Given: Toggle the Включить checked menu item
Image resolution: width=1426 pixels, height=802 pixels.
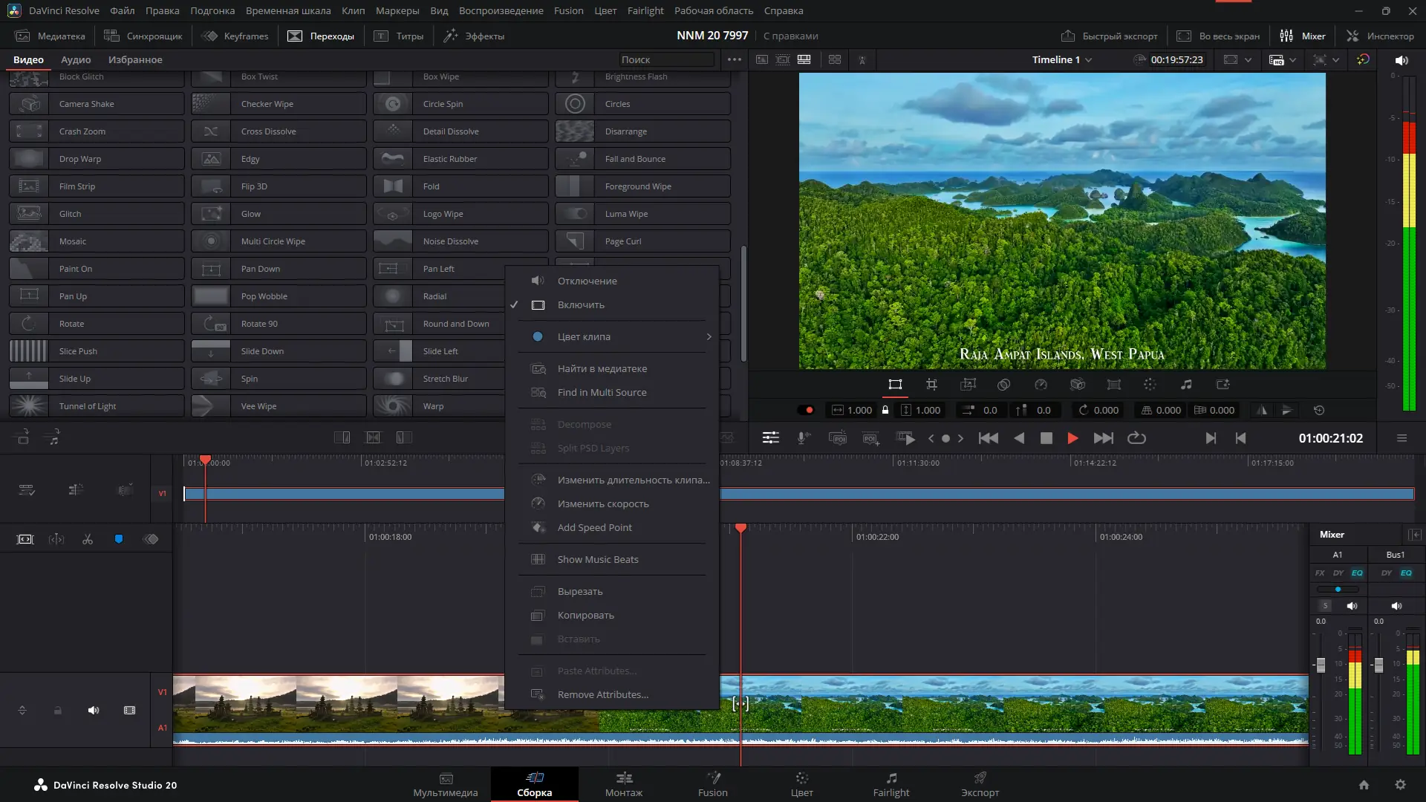Looking at the screenshot, I should (581, 305).
